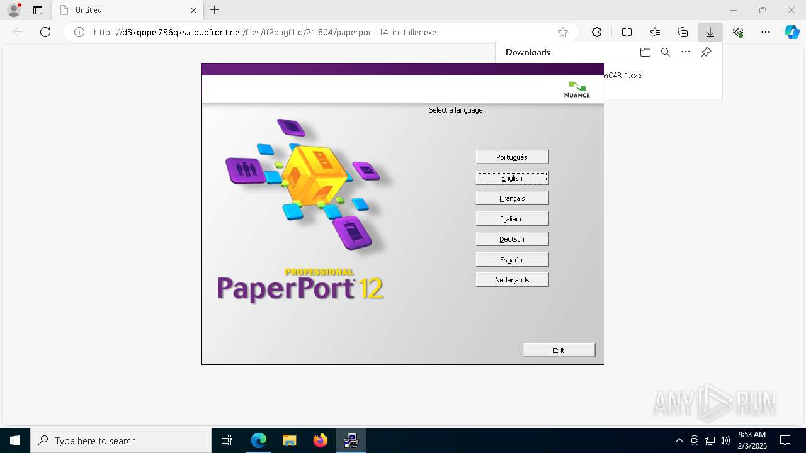Open Favorites list icon
This screenshot has width=806, height=453.
[x=655, y=32]
